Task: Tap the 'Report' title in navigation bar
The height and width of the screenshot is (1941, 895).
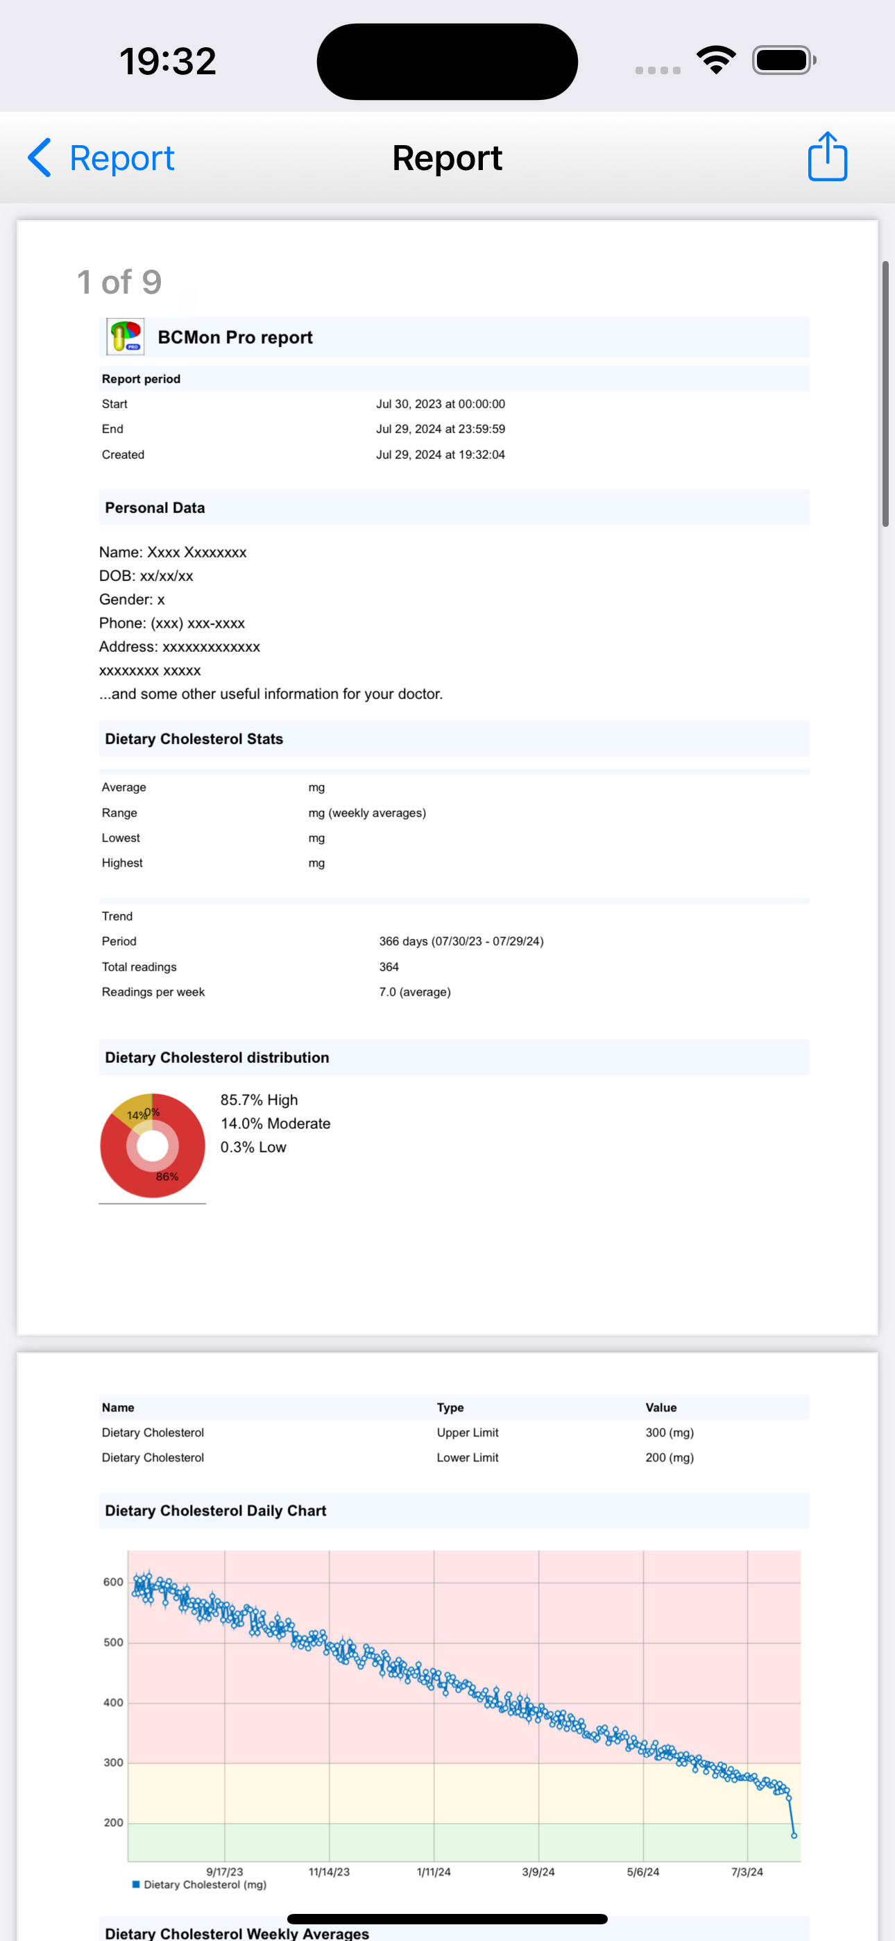Action: (x=447, y=158)
